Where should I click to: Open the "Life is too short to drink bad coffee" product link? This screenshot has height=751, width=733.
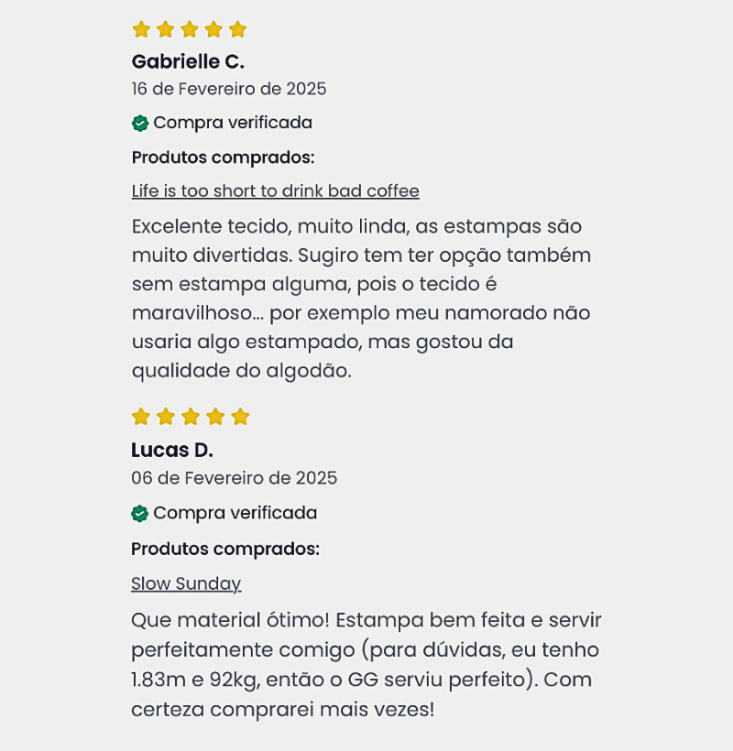[275, 191]
